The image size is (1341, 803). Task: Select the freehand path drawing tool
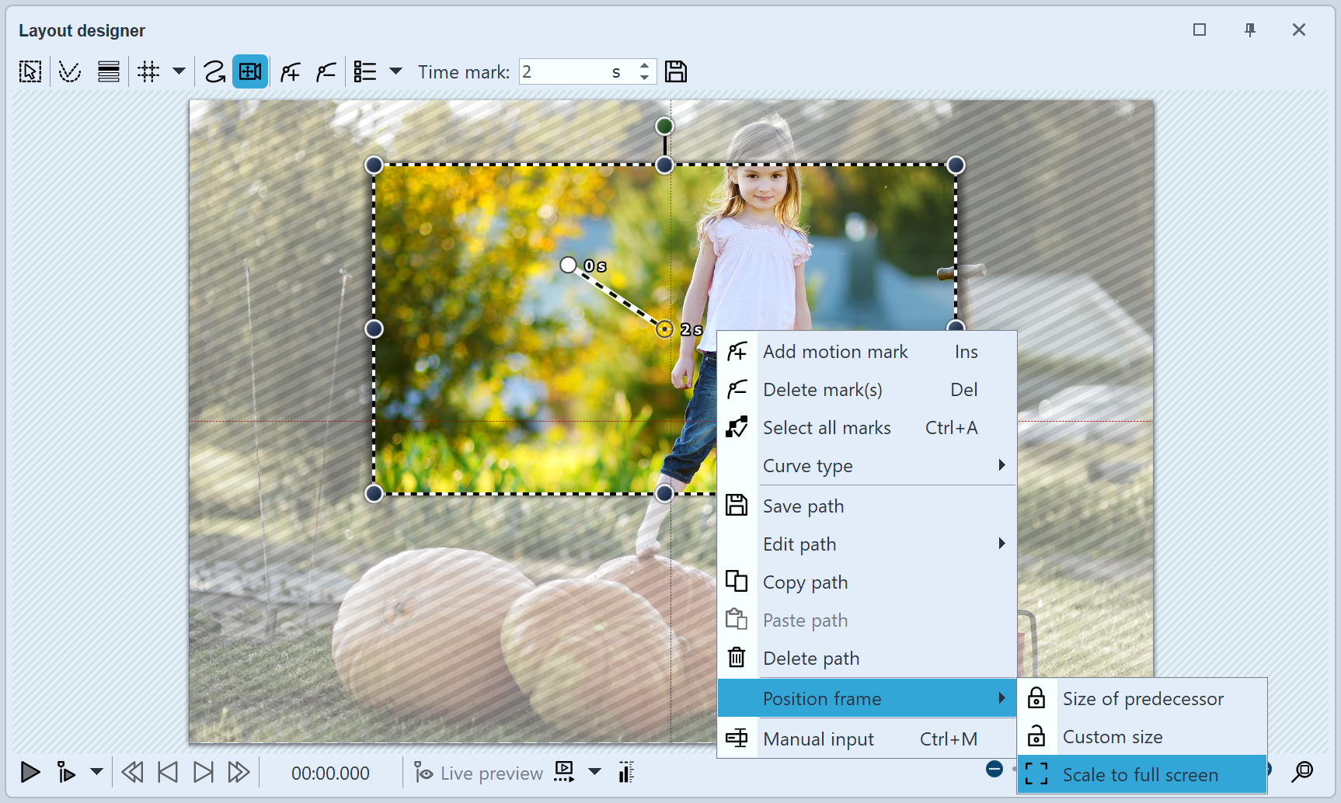215,71
